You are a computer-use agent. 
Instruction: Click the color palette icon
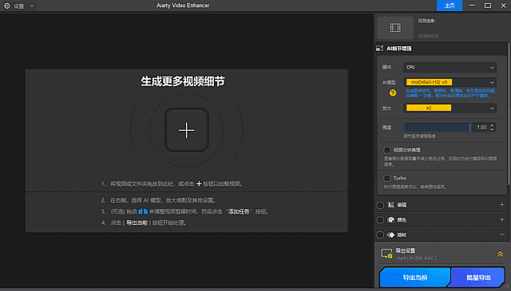click(x=390, y=220)
